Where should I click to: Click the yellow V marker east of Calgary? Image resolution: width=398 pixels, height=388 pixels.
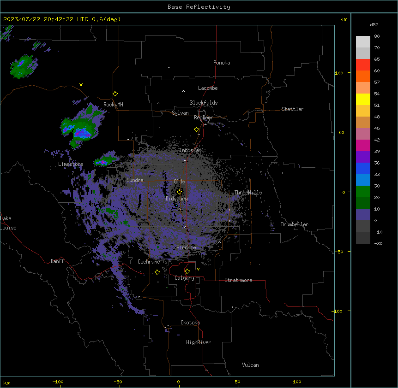(x=198, y=269)
